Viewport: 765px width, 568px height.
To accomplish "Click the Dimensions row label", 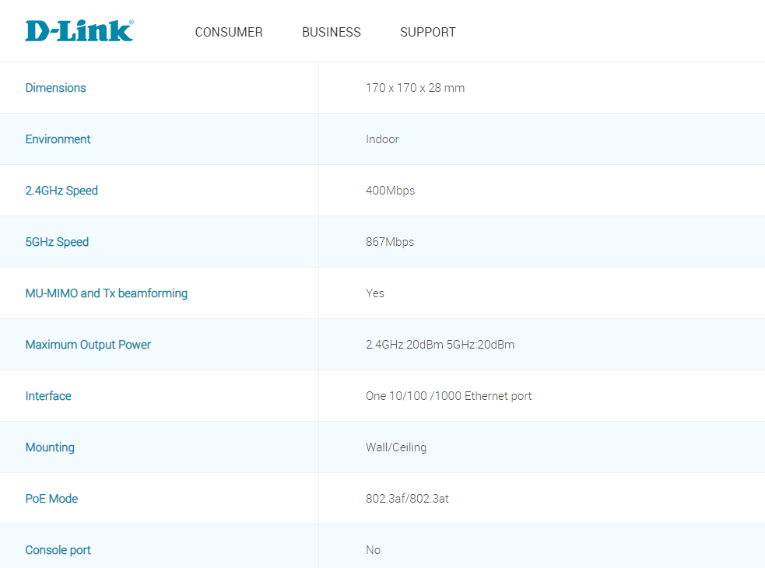I will pos(55,88).
